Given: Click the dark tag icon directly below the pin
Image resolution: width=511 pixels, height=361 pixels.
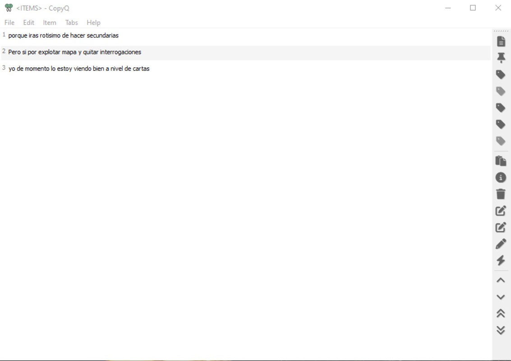Looking at the screenshot, I should click(x=501, y=74).
